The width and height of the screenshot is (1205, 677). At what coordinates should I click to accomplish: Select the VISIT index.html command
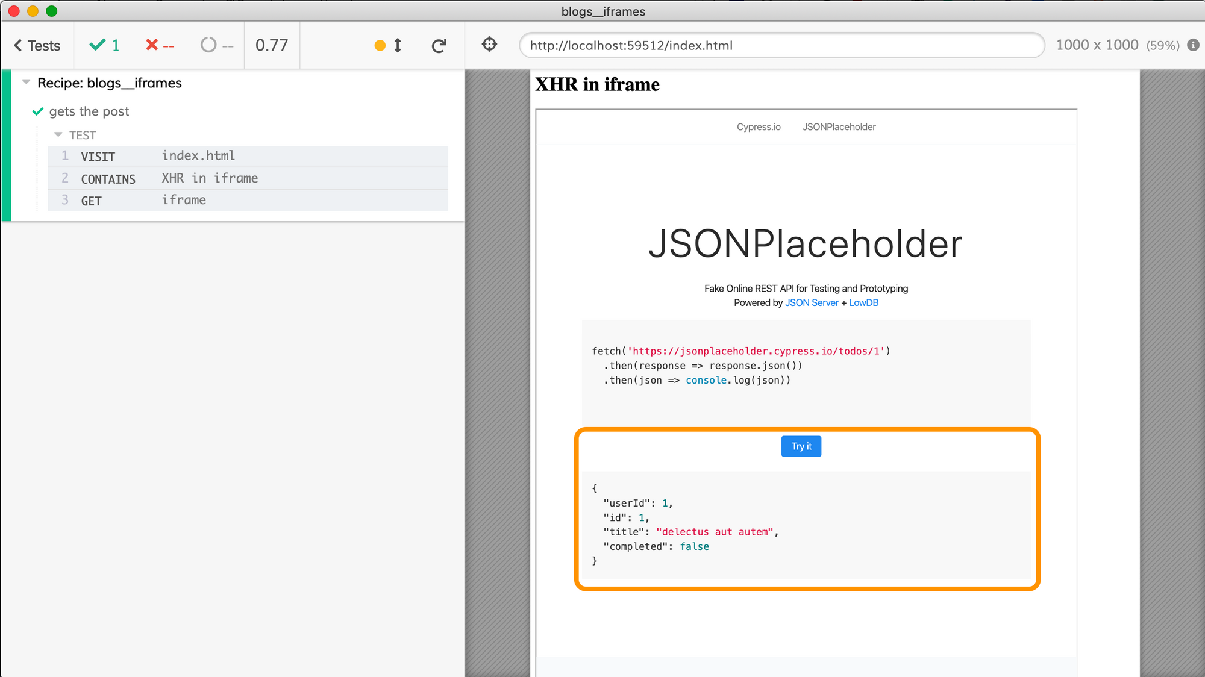[248, 156]
